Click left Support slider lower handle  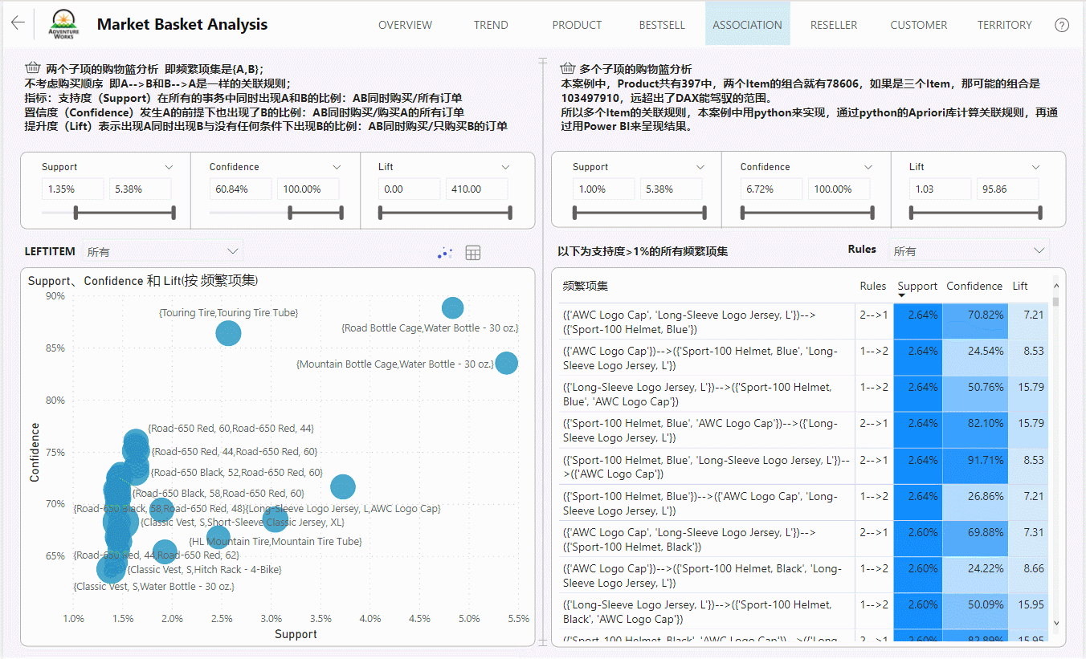[76, 213]
